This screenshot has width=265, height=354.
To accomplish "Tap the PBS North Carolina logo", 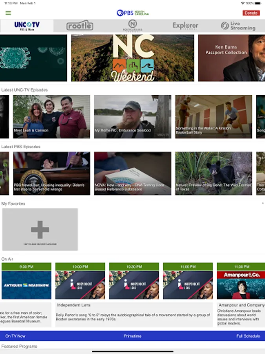I will pyautogui.click(x=133, y=13).
